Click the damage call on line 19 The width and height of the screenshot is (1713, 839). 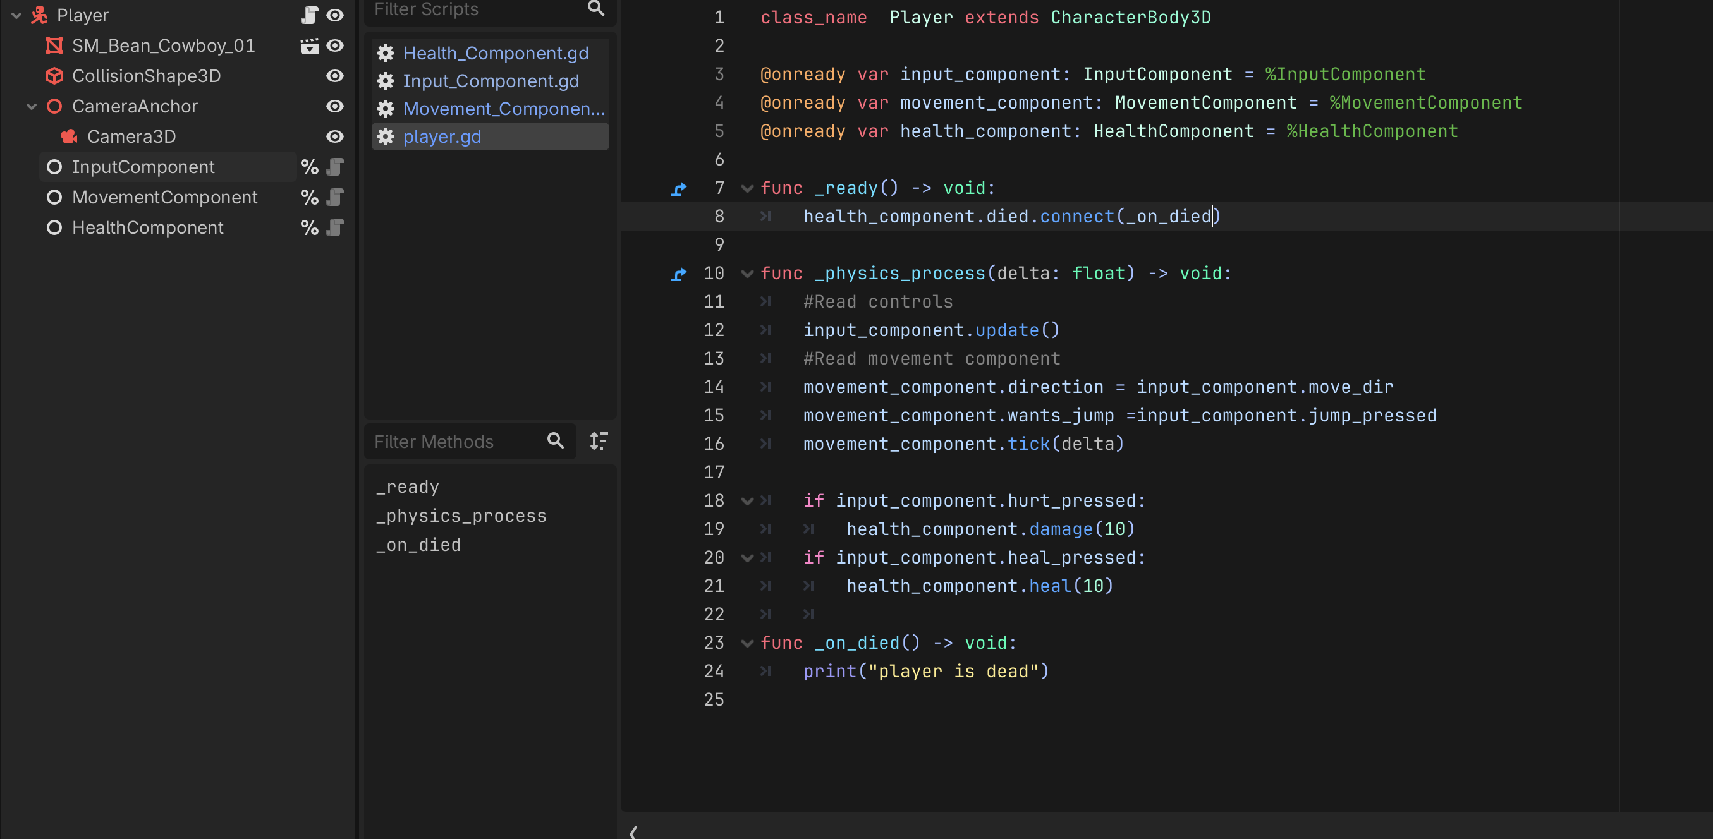[1061, 529]
